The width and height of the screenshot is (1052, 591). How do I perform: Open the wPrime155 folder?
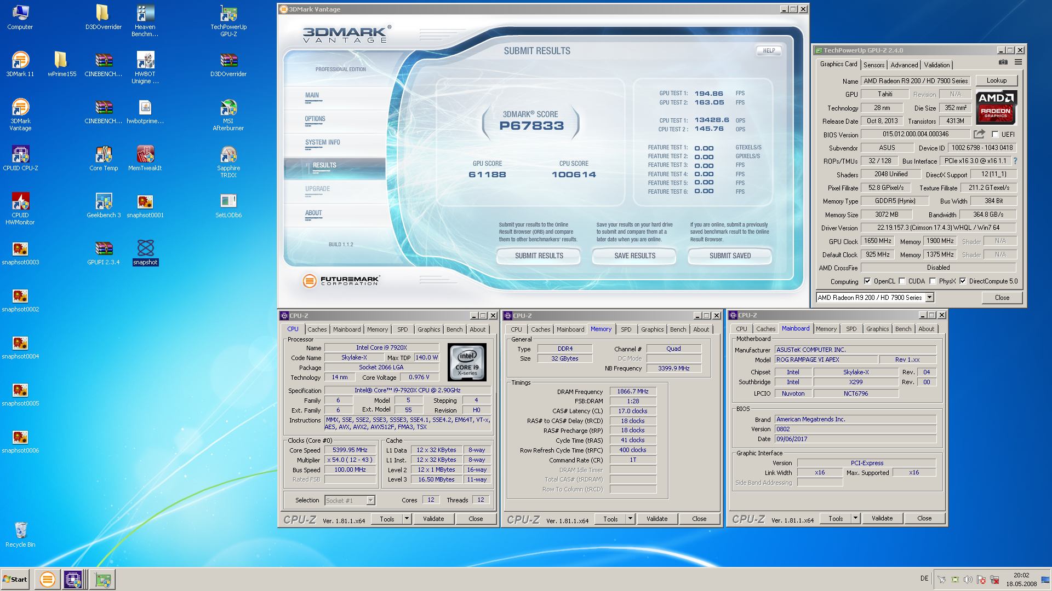pyautogui.click(x=62, y=64)
